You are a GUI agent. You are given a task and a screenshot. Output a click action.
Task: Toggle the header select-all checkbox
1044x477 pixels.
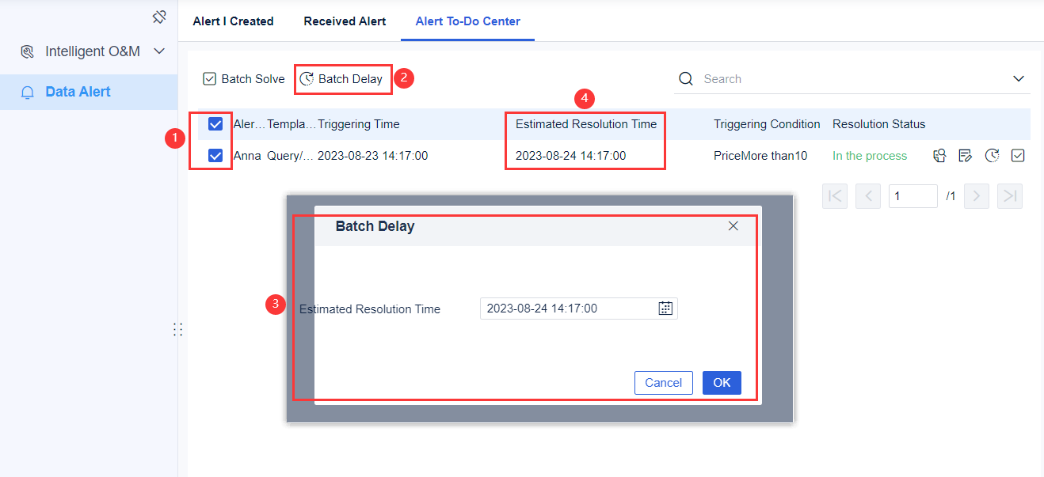coord(215,123)
